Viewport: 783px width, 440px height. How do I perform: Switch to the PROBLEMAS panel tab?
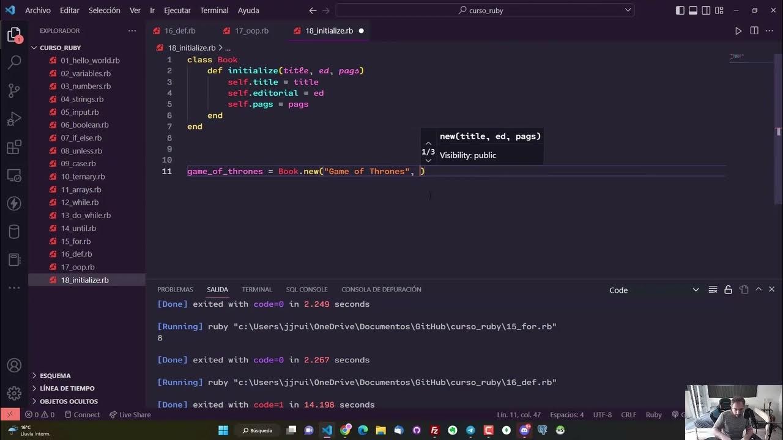coord(175,290)
